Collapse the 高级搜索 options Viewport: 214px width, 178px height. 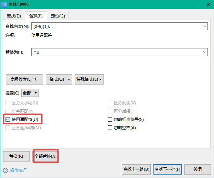point(24,79)
